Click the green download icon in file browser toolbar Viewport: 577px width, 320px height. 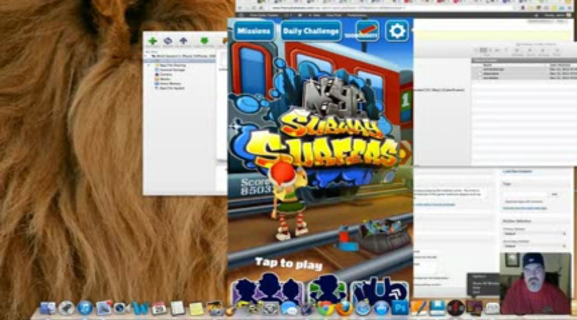[x=204, y=41]
